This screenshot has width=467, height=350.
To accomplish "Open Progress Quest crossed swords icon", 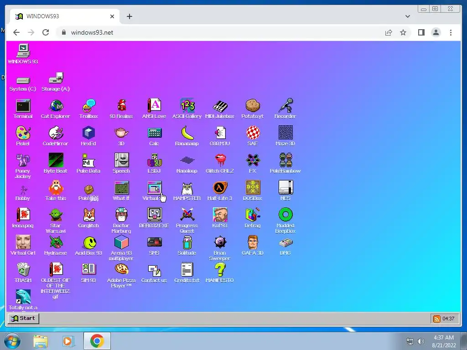I will (187, 215).
